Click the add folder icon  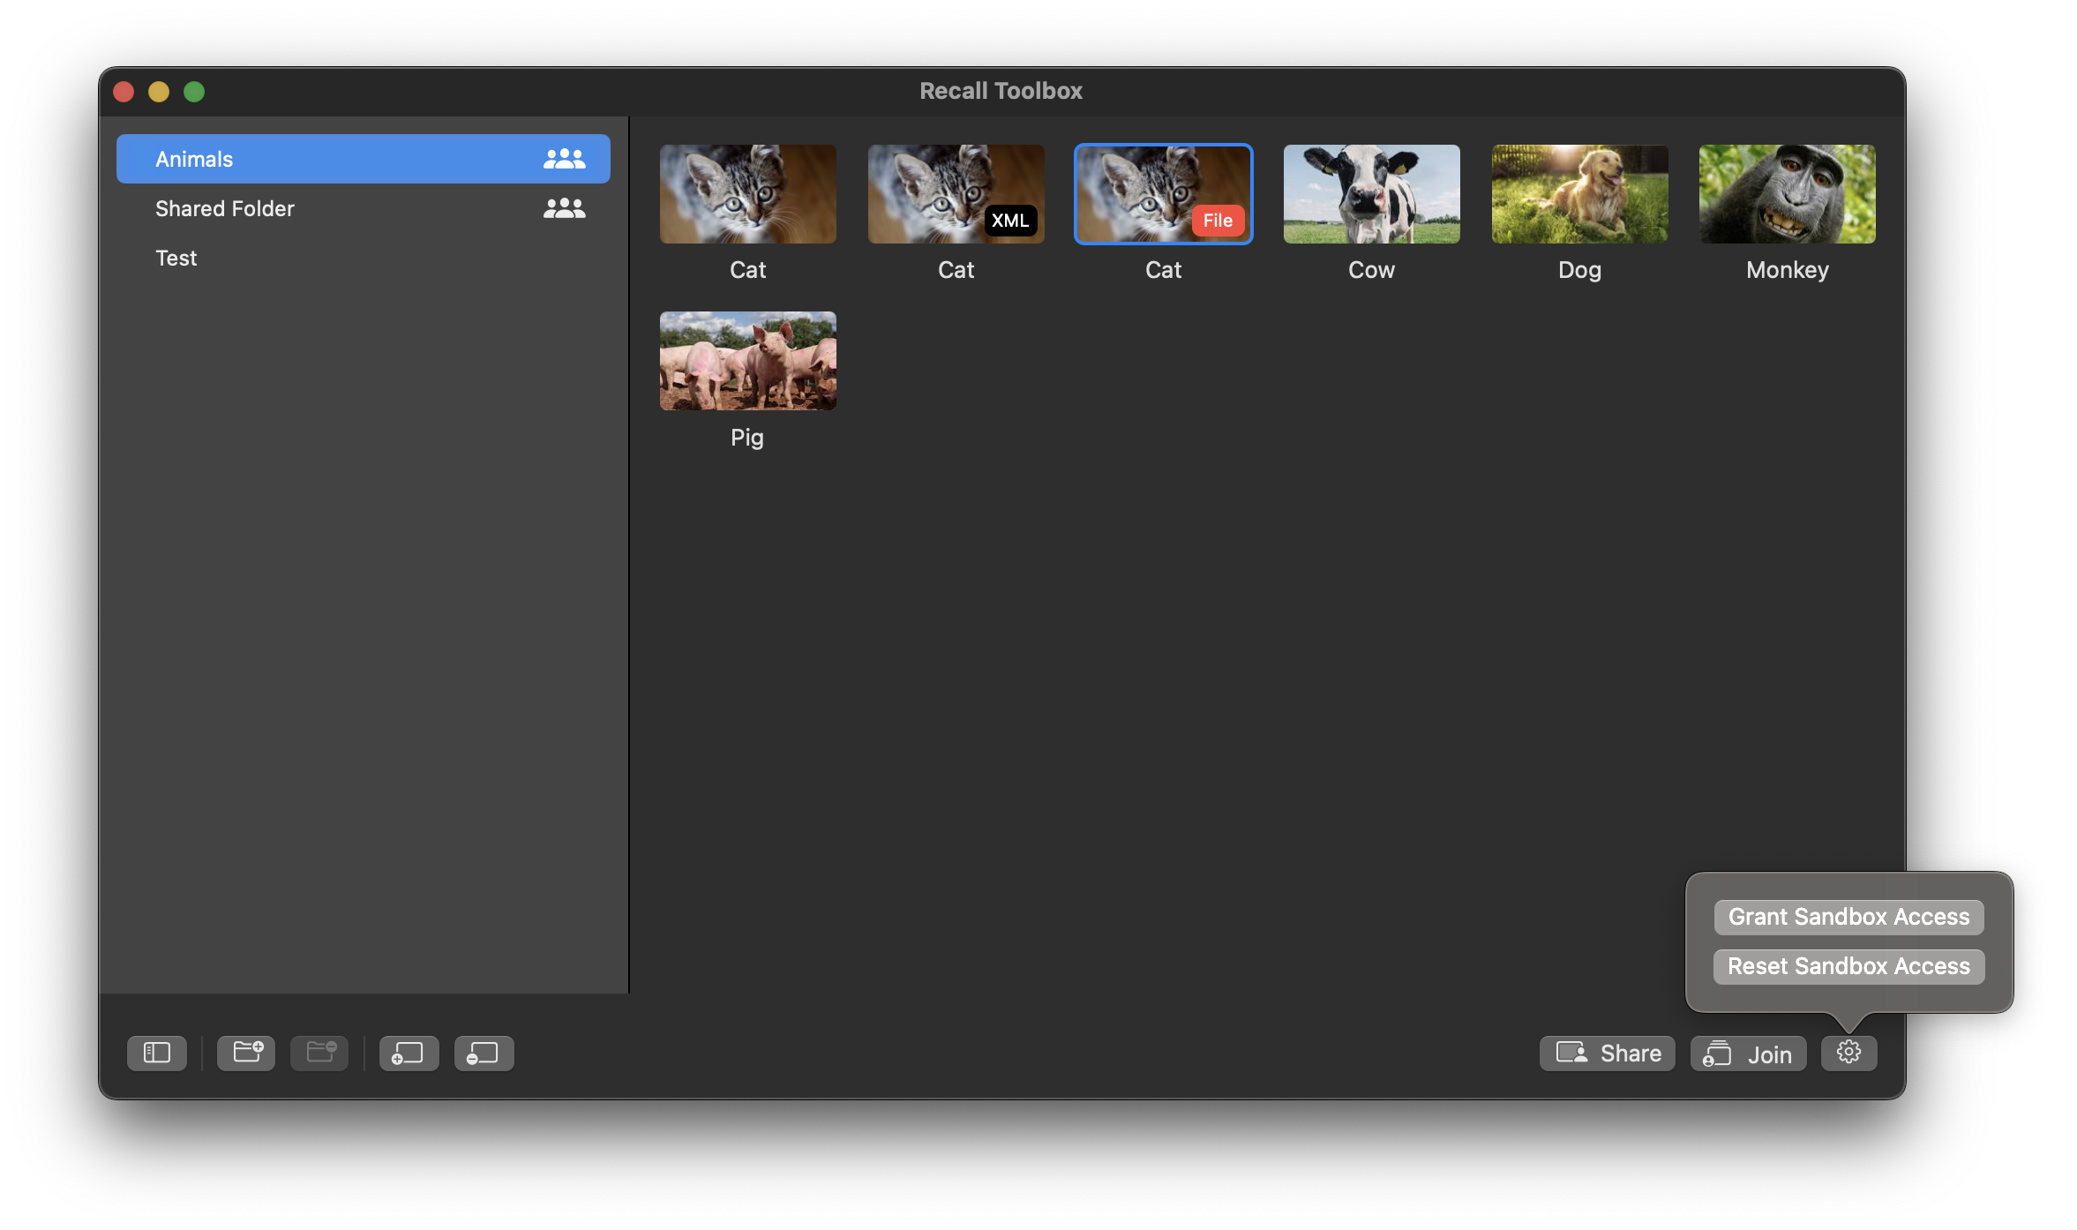click(x=247, y=1053)
